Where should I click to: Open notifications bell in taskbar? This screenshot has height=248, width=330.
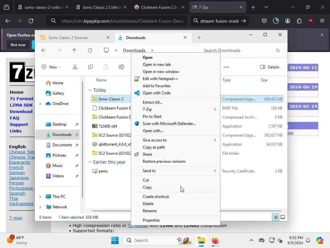[308, 240]
